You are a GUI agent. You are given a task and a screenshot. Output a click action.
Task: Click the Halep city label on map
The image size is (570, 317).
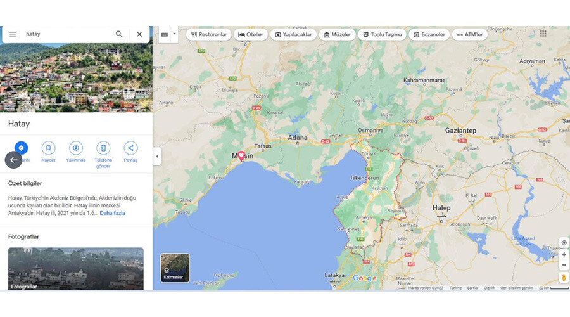point(441,208)
